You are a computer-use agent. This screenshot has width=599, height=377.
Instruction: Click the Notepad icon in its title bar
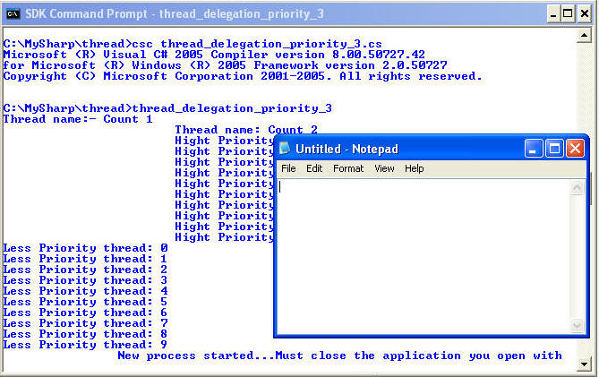(285, 149)
